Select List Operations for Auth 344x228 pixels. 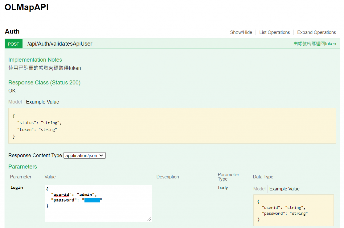click(x=274, y=32)
